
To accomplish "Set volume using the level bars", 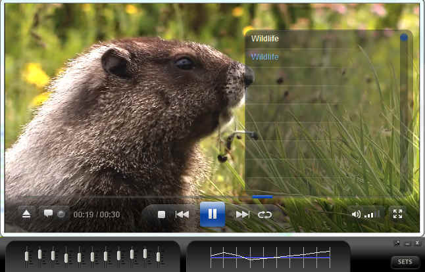I will point(373,214).
